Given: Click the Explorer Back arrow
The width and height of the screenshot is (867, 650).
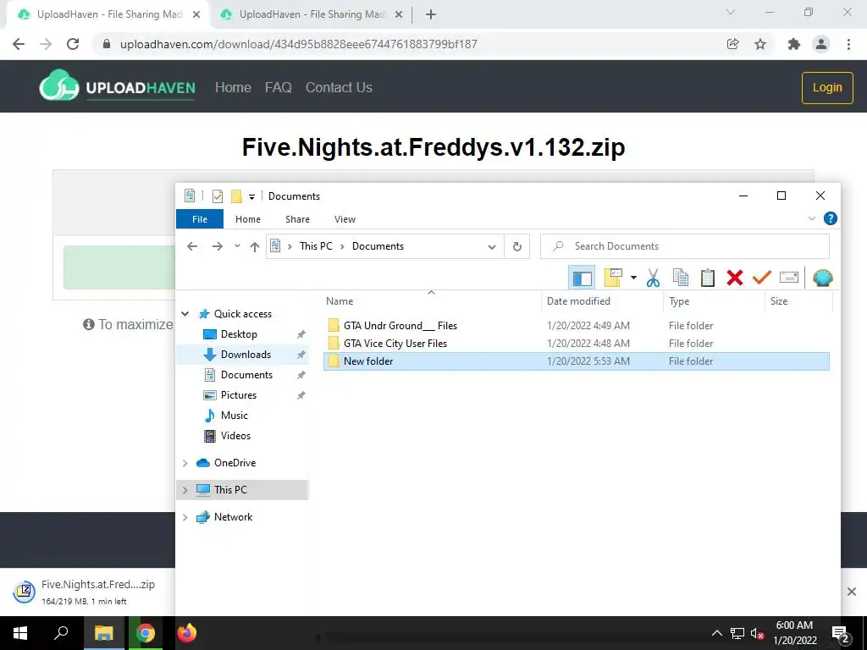Looking at the screenshot, I should coord(192,246).
